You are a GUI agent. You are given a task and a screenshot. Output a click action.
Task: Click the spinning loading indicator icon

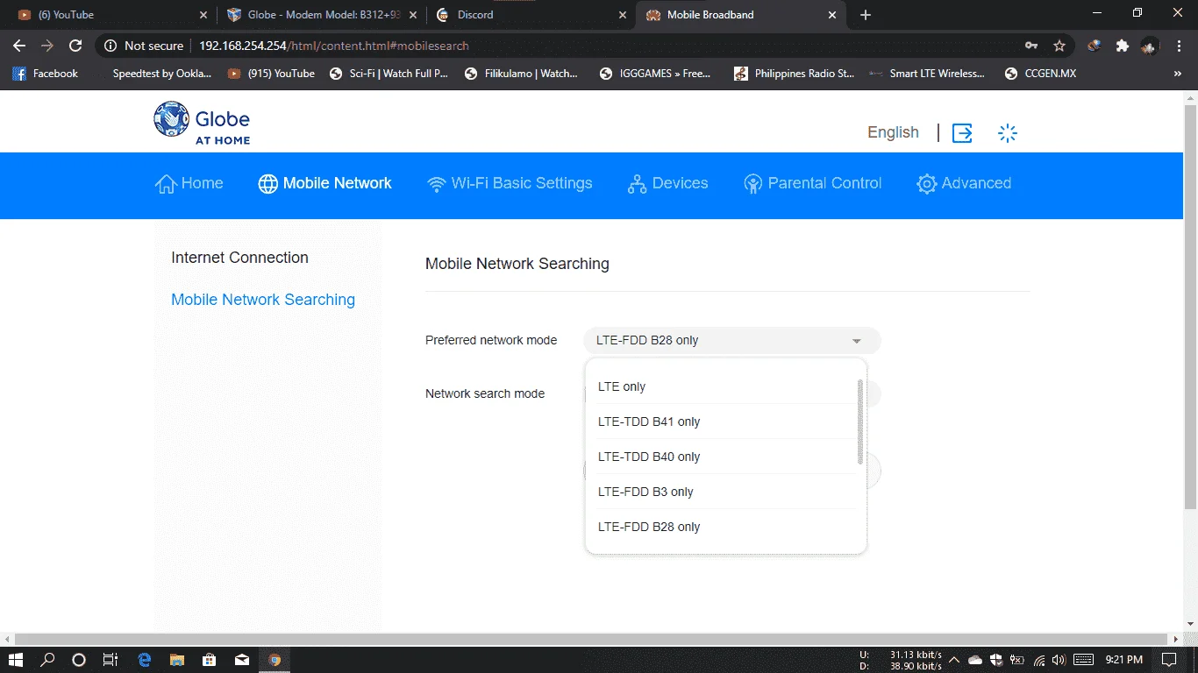pyautogui.click(x=1008, y=133)
